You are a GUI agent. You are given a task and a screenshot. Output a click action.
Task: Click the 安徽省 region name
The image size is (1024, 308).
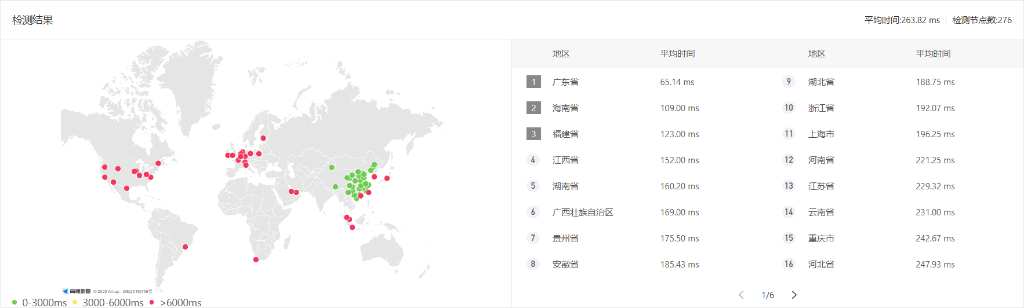point(565,265)
